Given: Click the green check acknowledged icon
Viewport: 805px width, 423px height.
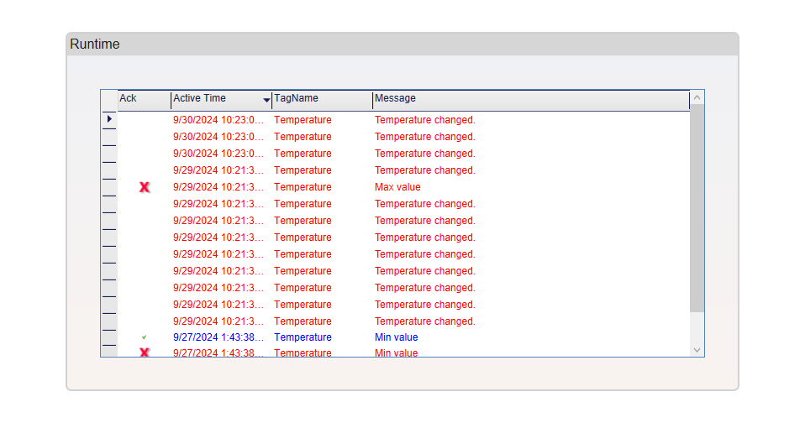Looking at the screenshot, I should [x=145, y=337].
